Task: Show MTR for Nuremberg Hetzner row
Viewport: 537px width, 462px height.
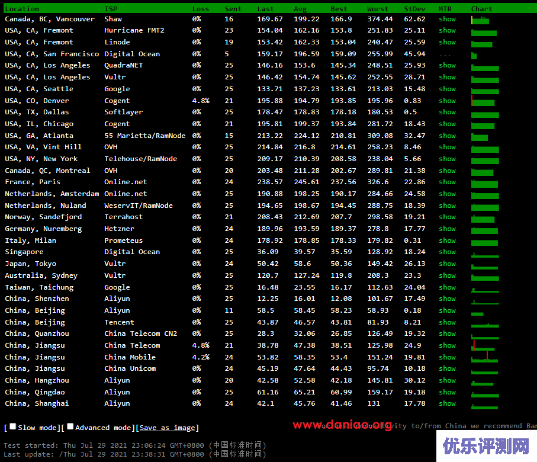Action: (x=447, y=229)
